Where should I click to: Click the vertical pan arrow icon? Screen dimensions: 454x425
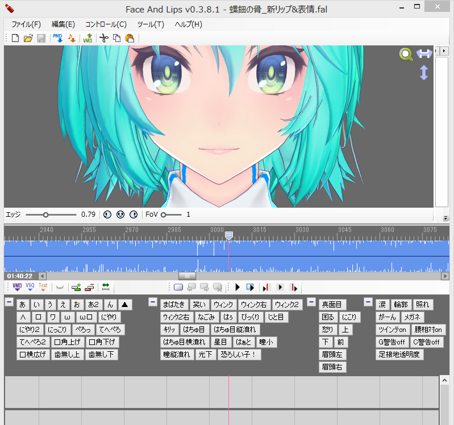(x=424, y=73)
